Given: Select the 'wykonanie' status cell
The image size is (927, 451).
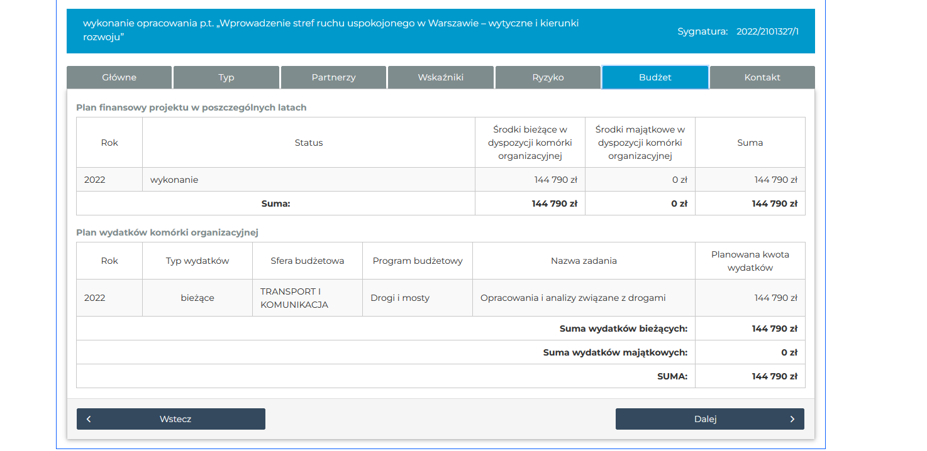Looking at the screenshot, I should pos(174,180).
